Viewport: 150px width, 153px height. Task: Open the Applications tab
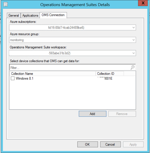click(x=30, y=15)
